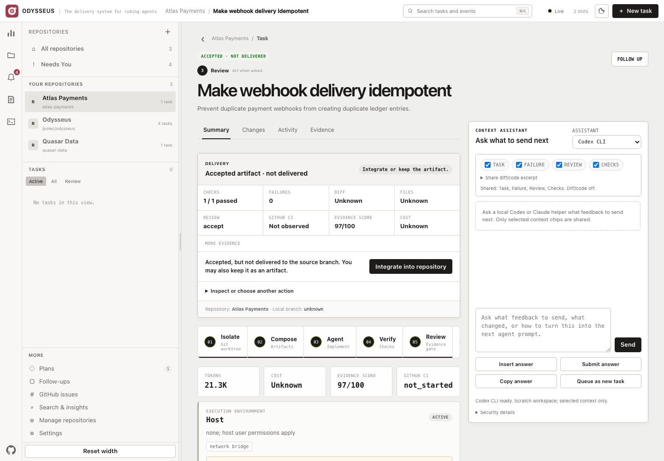The image size is (664, 461).
Task: Open Atlas Payments in the top header breadcrumb
Action: point(185,11)
